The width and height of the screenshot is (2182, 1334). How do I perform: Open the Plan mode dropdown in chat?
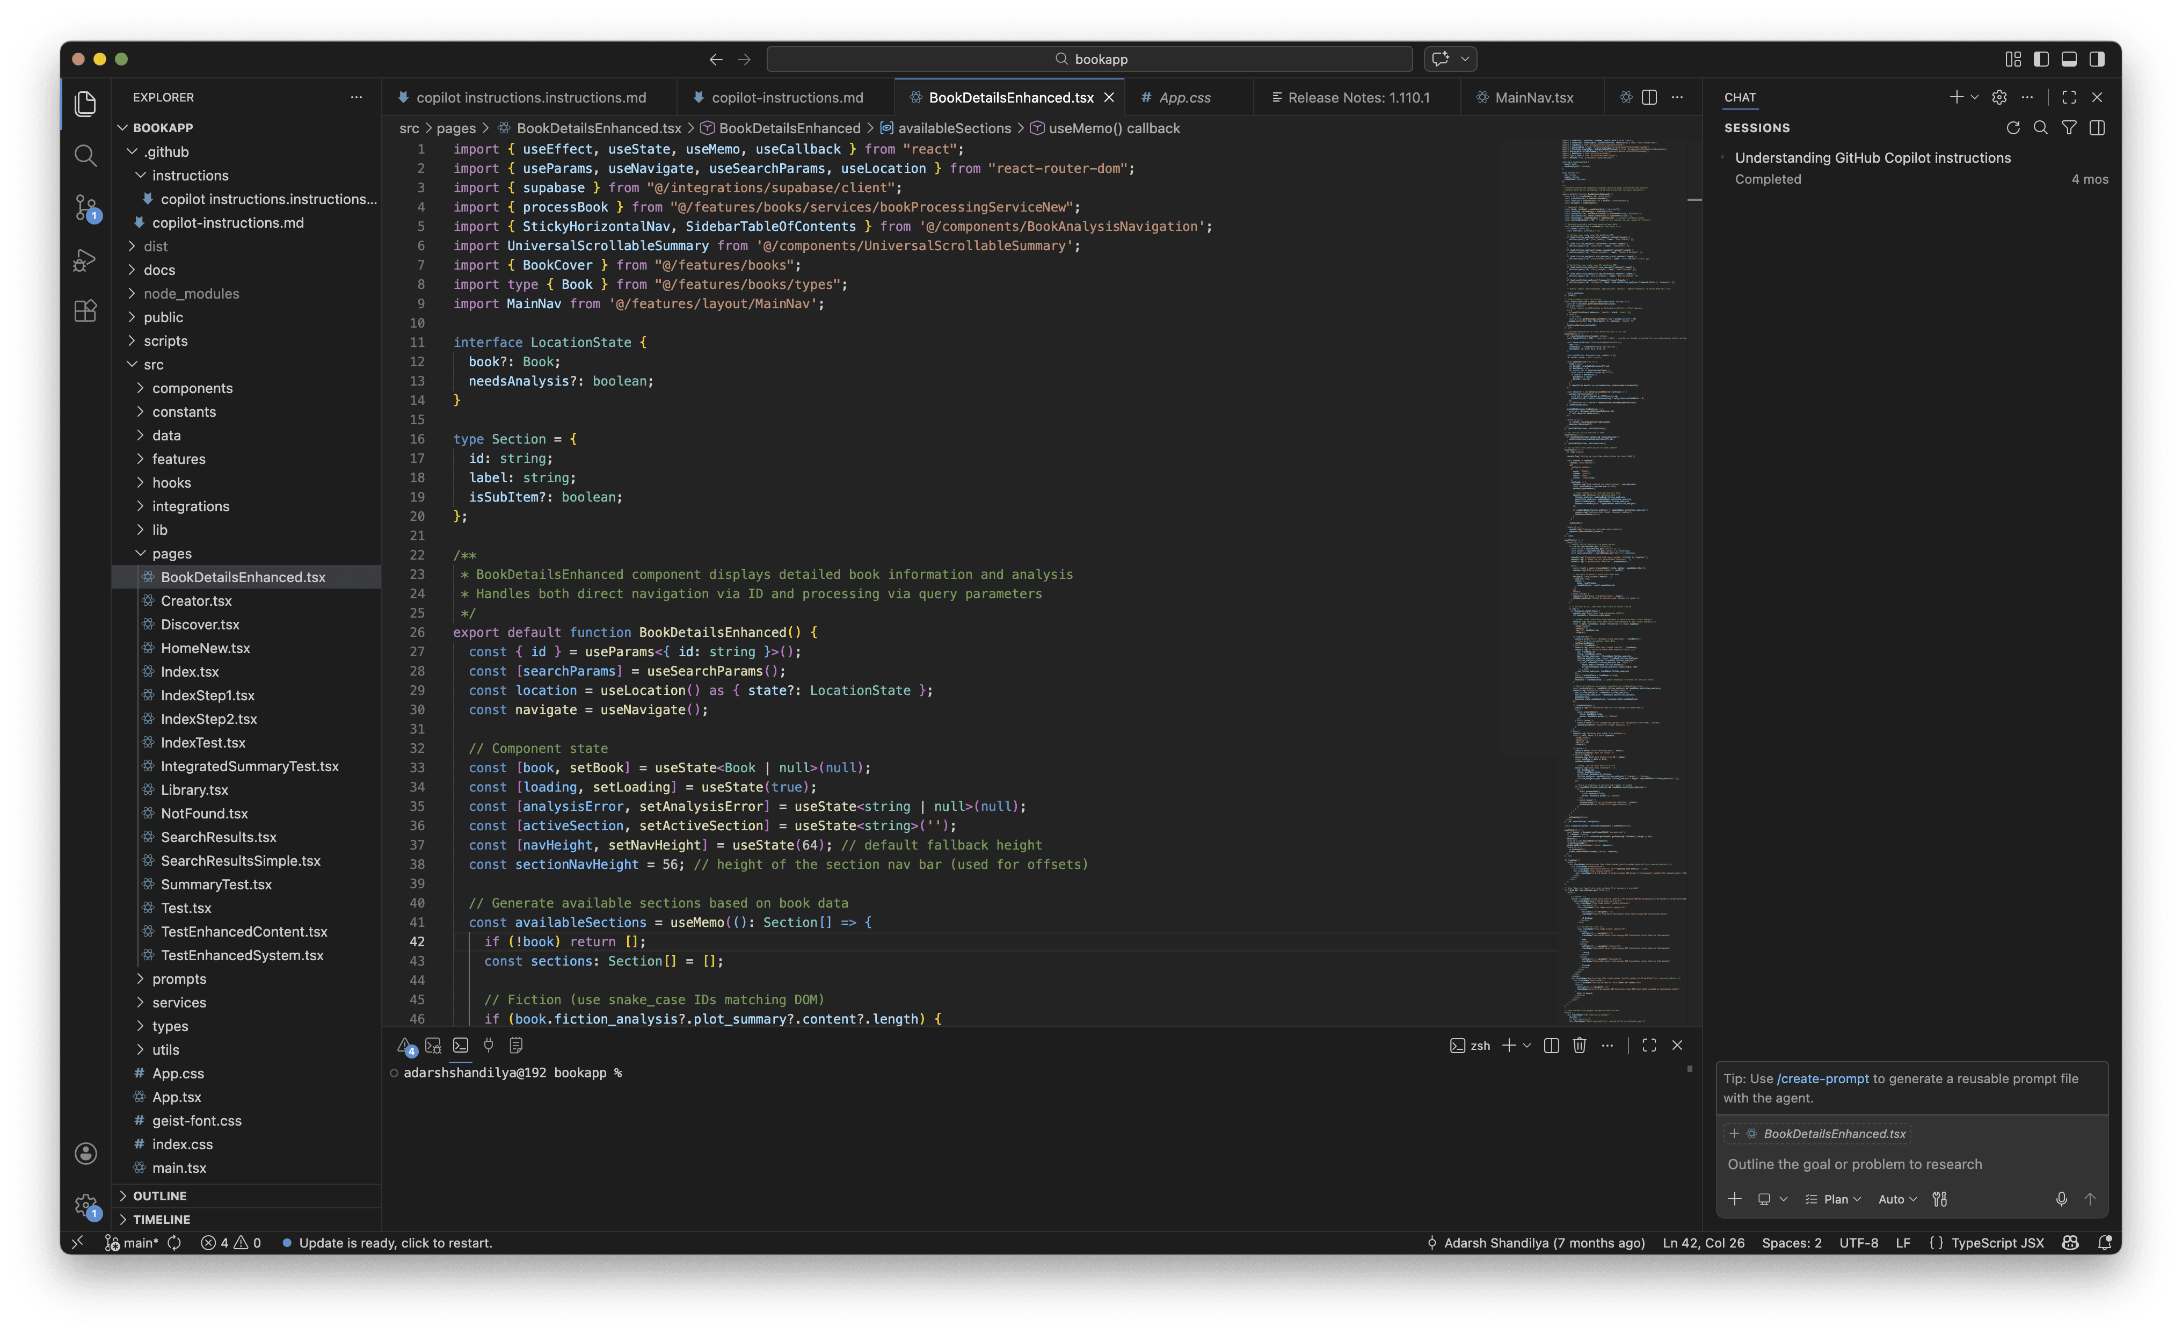(1834, 1199)
